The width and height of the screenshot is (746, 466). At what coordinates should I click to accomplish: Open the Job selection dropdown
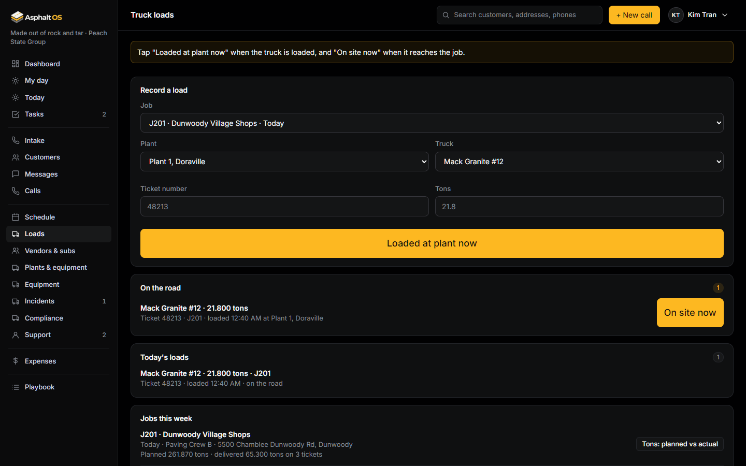click(432, 123)
